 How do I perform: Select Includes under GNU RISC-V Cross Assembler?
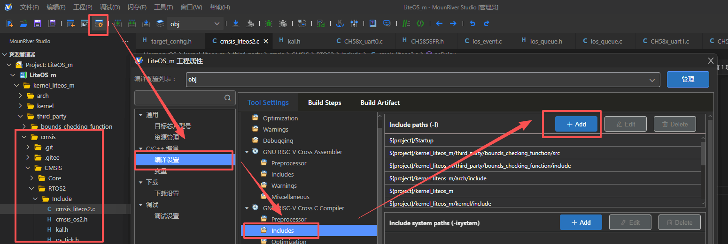pyautogui.click(x=282, y=174)
